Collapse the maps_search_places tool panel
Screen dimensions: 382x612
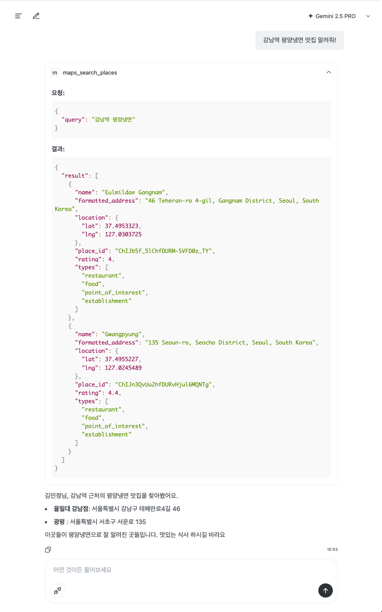coord(328,72)
